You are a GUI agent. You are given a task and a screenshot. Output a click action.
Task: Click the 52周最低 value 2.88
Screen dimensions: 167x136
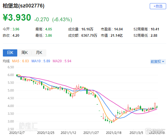[x=154, y=36]
